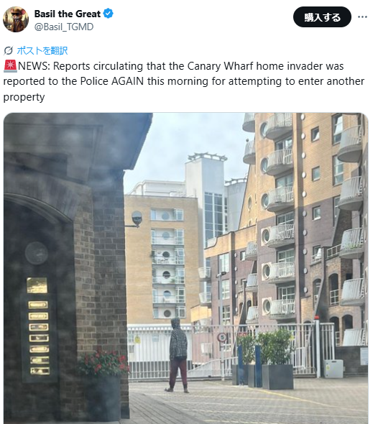Screen dimensions: 373x424
Task: Click the wall-mounted security camera in photo
Action: coord(137,218)
